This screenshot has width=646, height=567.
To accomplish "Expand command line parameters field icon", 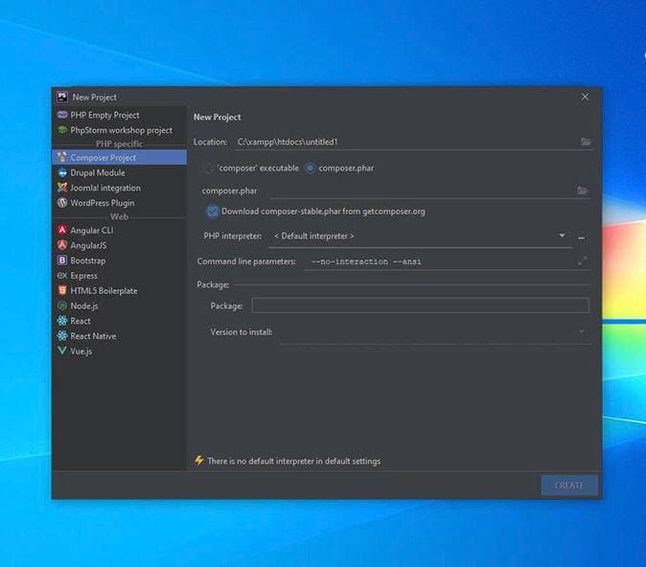I will click(x=582, y=261).
